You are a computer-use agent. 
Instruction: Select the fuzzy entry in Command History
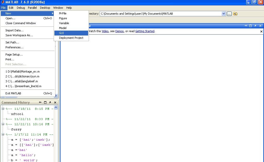pos(16,129)
